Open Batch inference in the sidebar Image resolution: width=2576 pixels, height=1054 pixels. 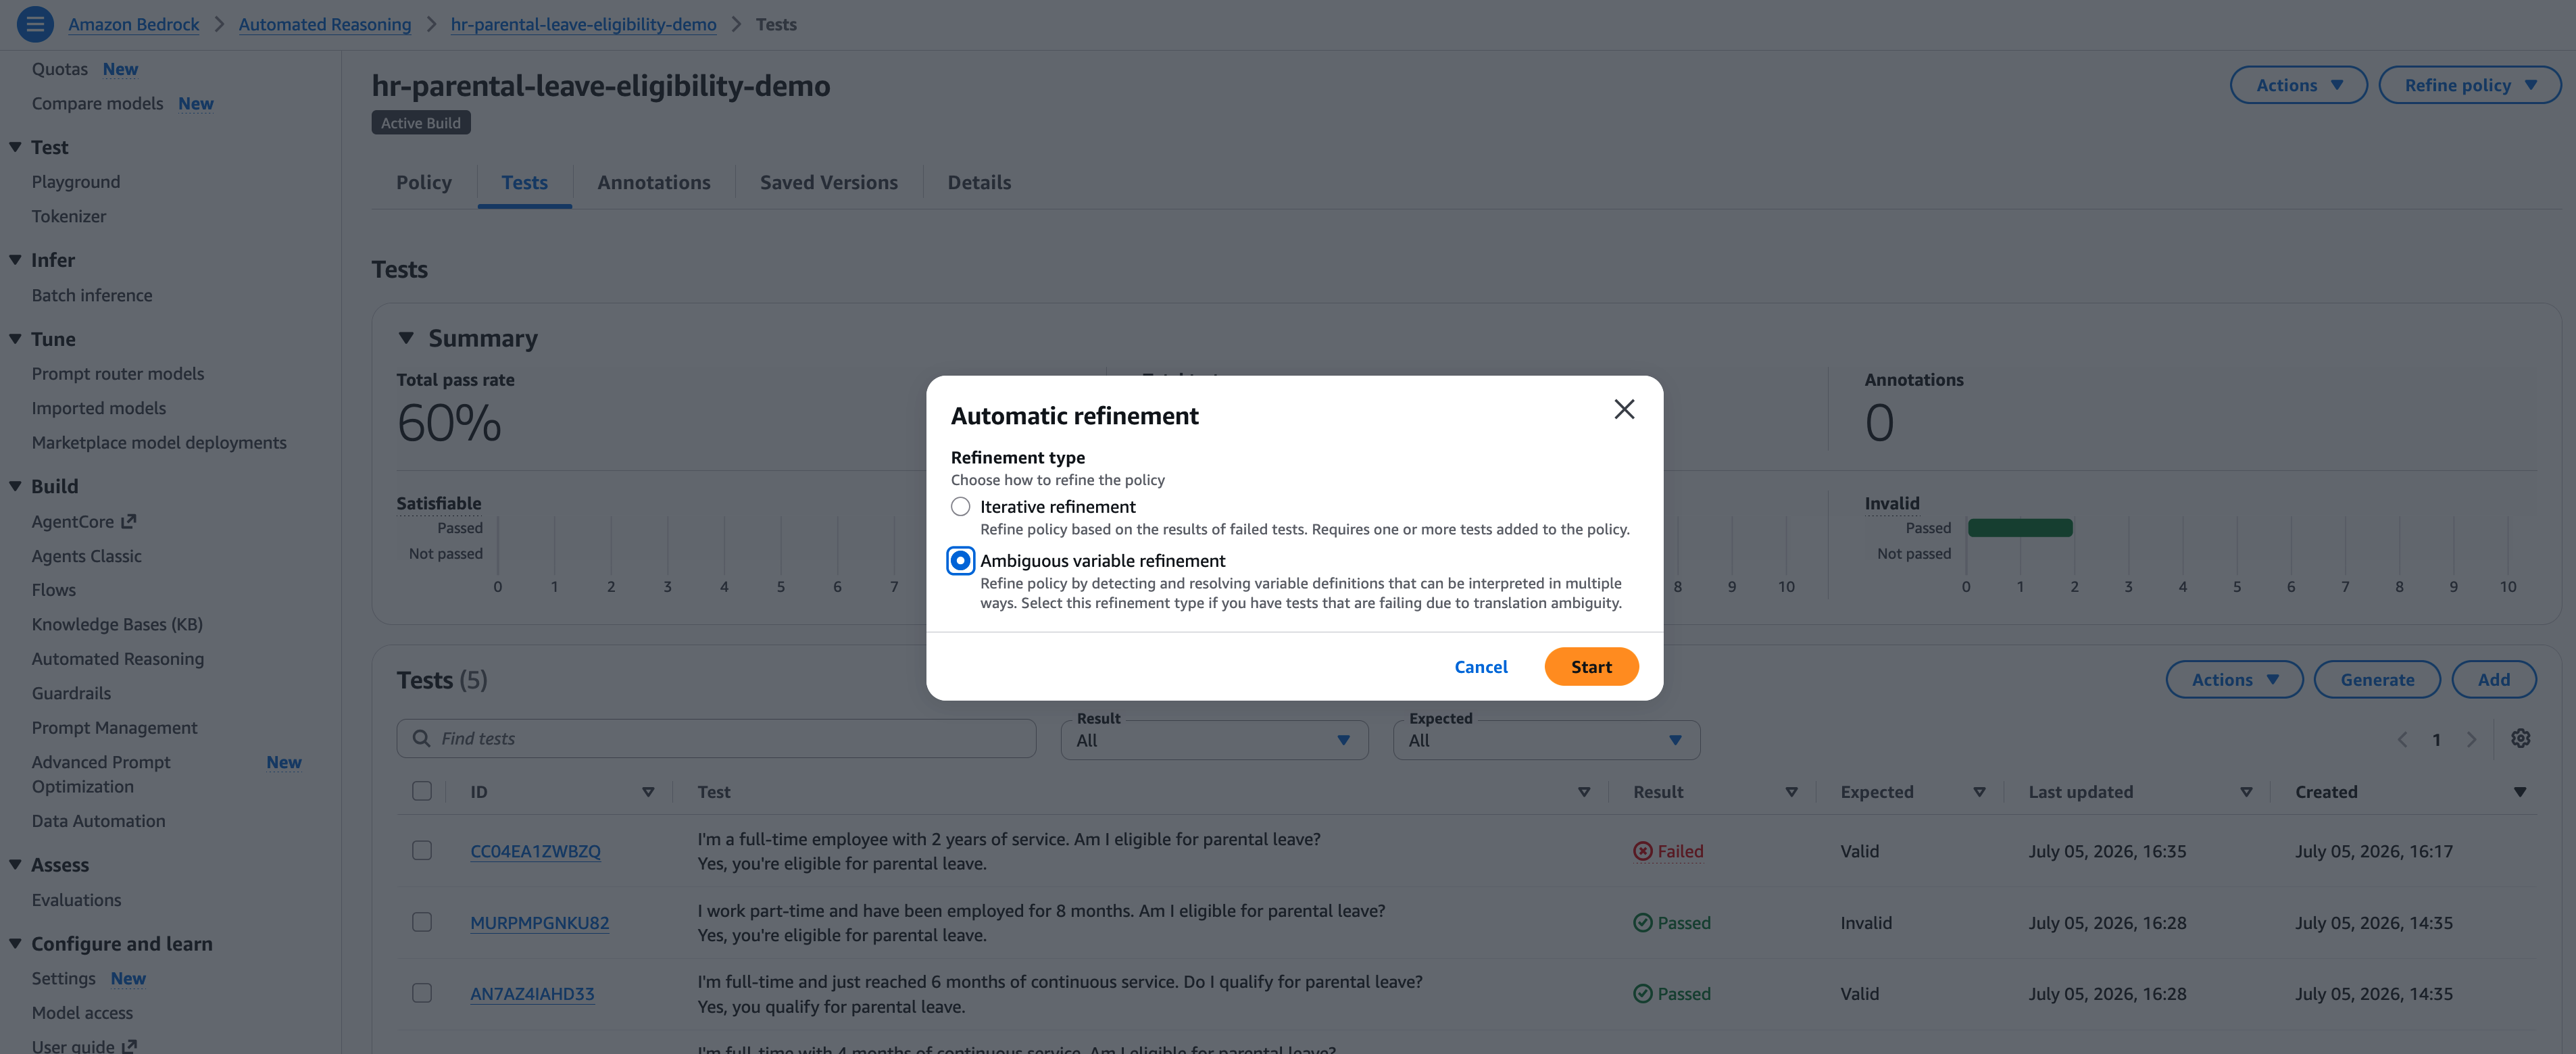pyautogui.click(x=92, y=295)
